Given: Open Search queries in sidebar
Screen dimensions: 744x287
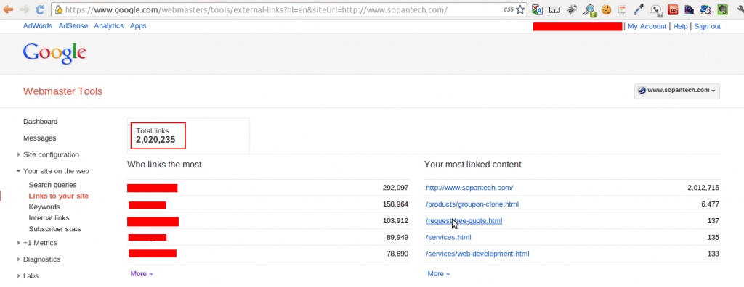Looking at the screenshot, I should click(52, 186).
